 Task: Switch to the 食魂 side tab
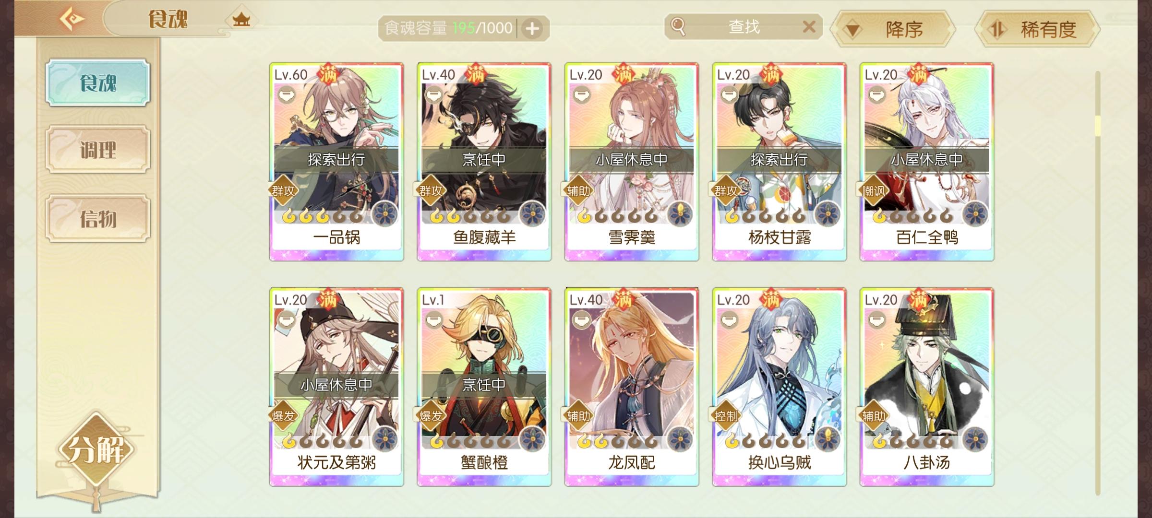[98, 82]
